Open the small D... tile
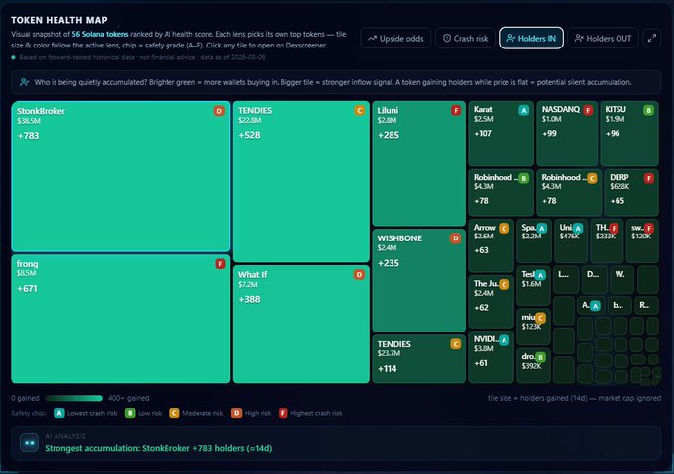 [595, 280]
